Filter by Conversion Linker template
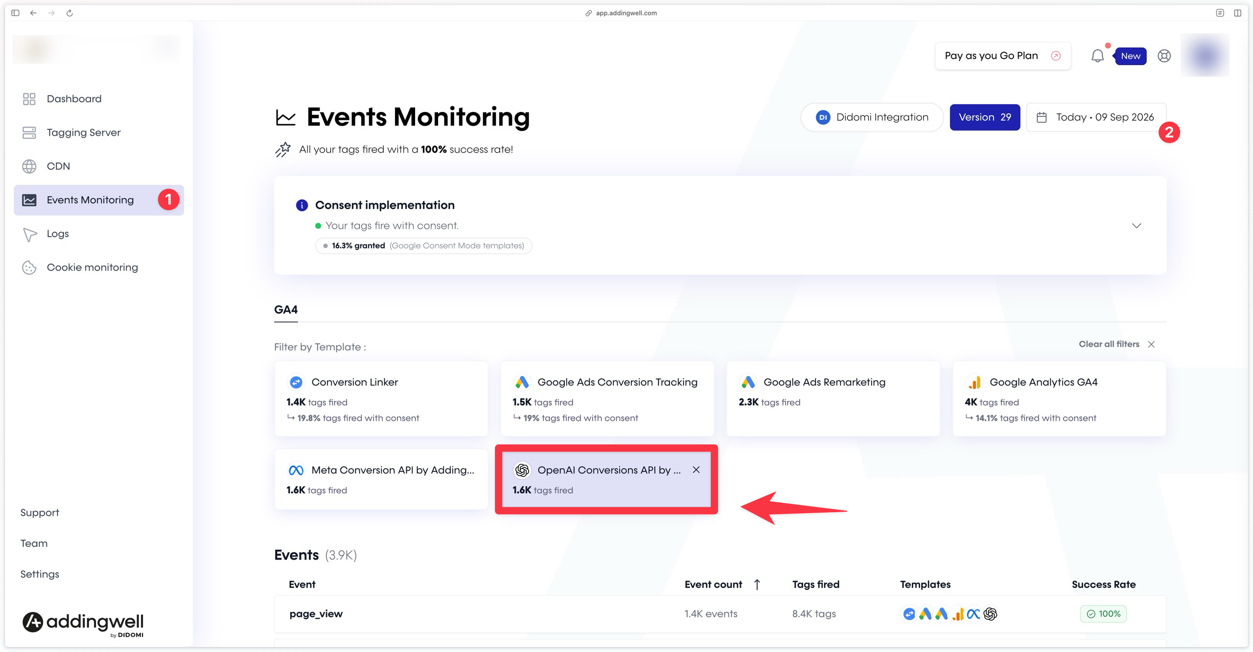 (381, 399)
